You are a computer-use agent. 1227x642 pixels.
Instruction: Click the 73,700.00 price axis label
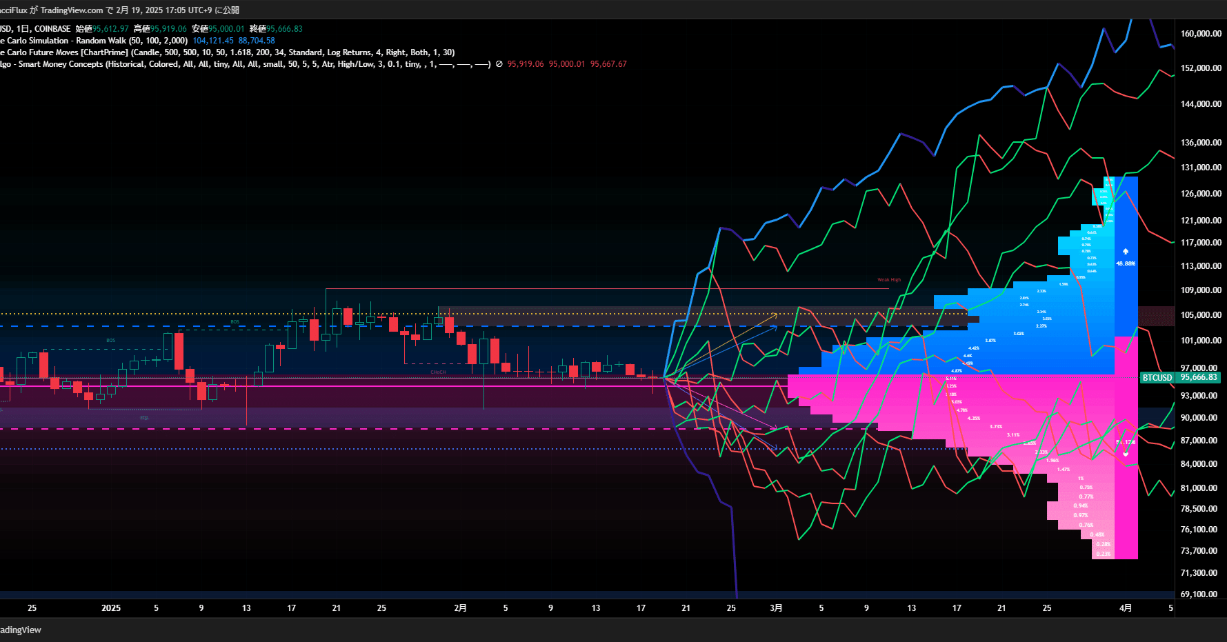[x=1199, y=551]
